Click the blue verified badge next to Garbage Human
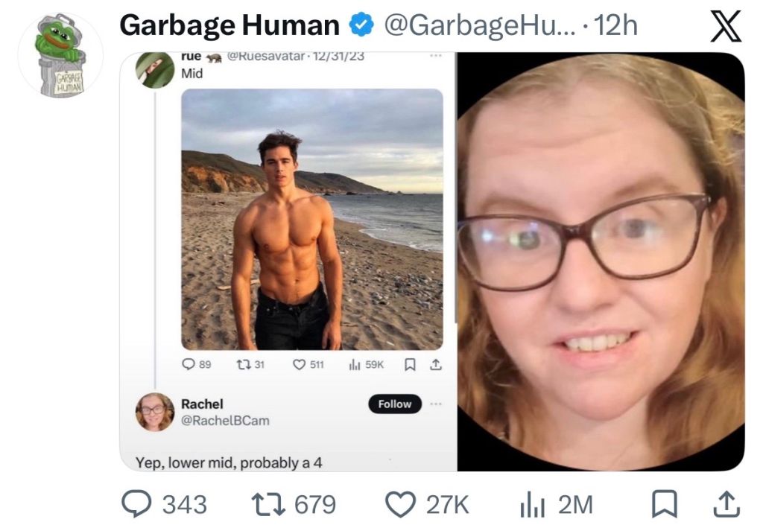The image size is (763, 525). [x=361, y=25]
